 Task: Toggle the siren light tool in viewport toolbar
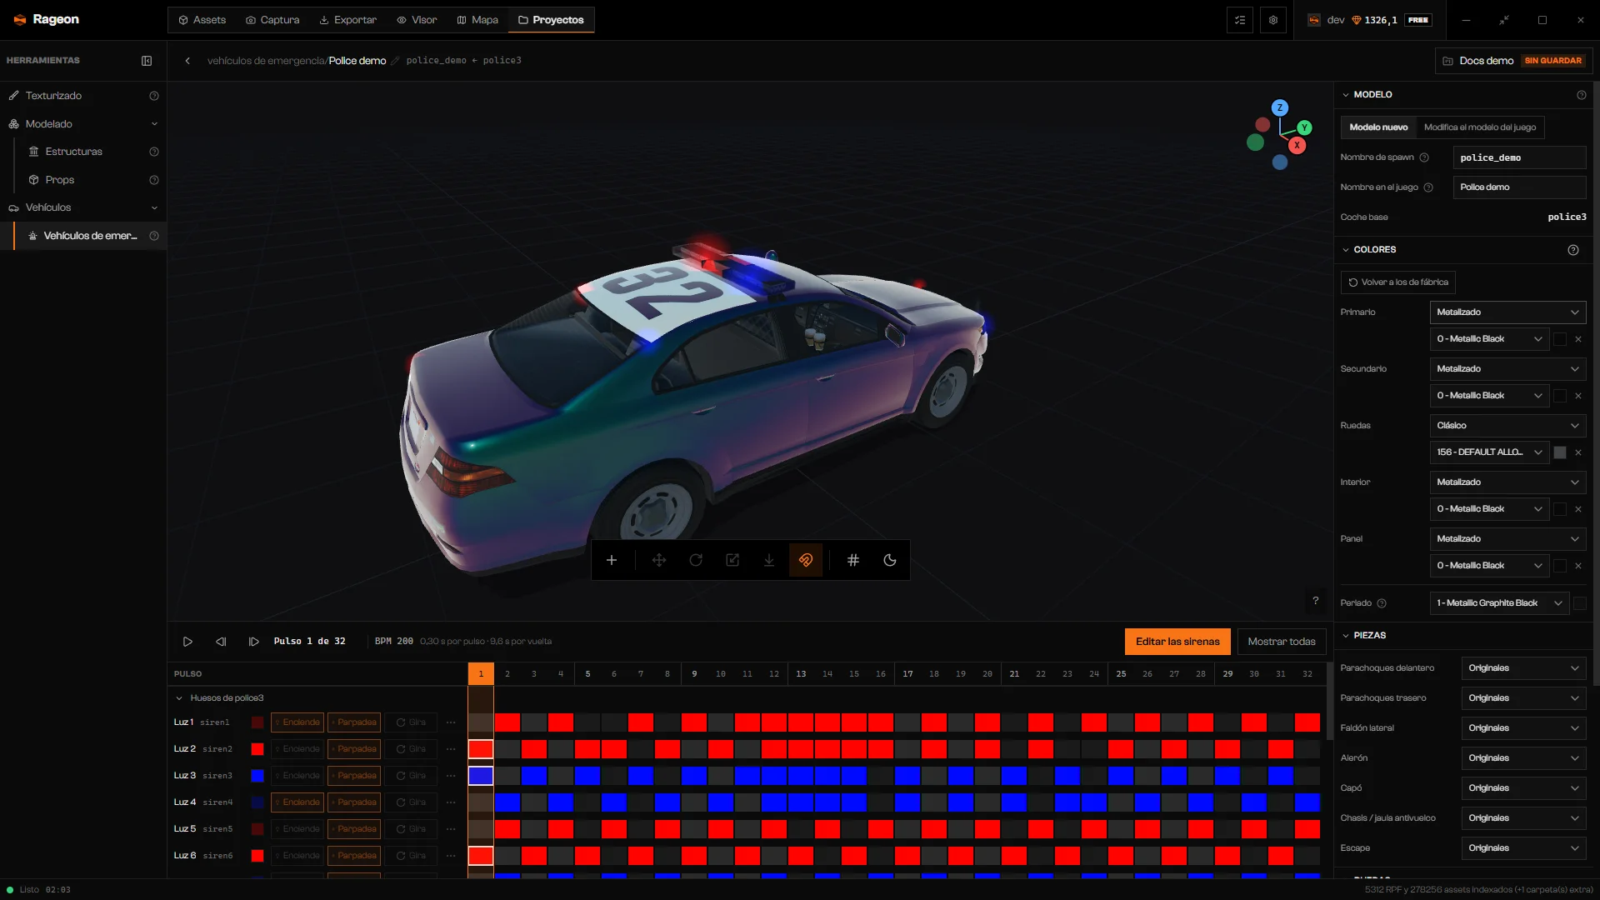click(x=806, y=560)
